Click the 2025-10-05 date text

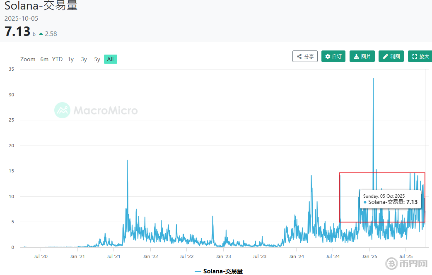pos(21,19)
